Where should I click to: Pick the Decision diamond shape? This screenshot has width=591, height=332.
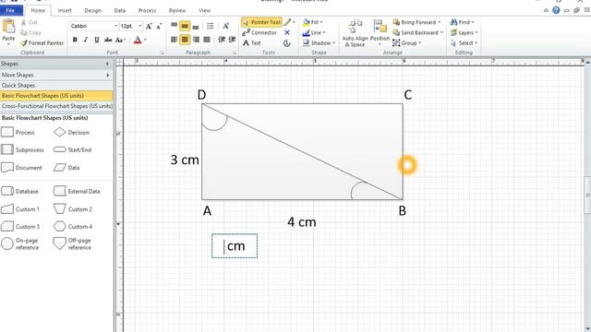(71, 132)
